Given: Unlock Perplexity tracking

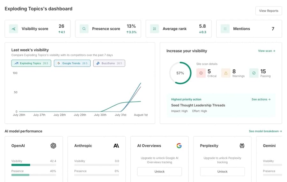Looking at the screenshot, I should click(x=222, y=171).
